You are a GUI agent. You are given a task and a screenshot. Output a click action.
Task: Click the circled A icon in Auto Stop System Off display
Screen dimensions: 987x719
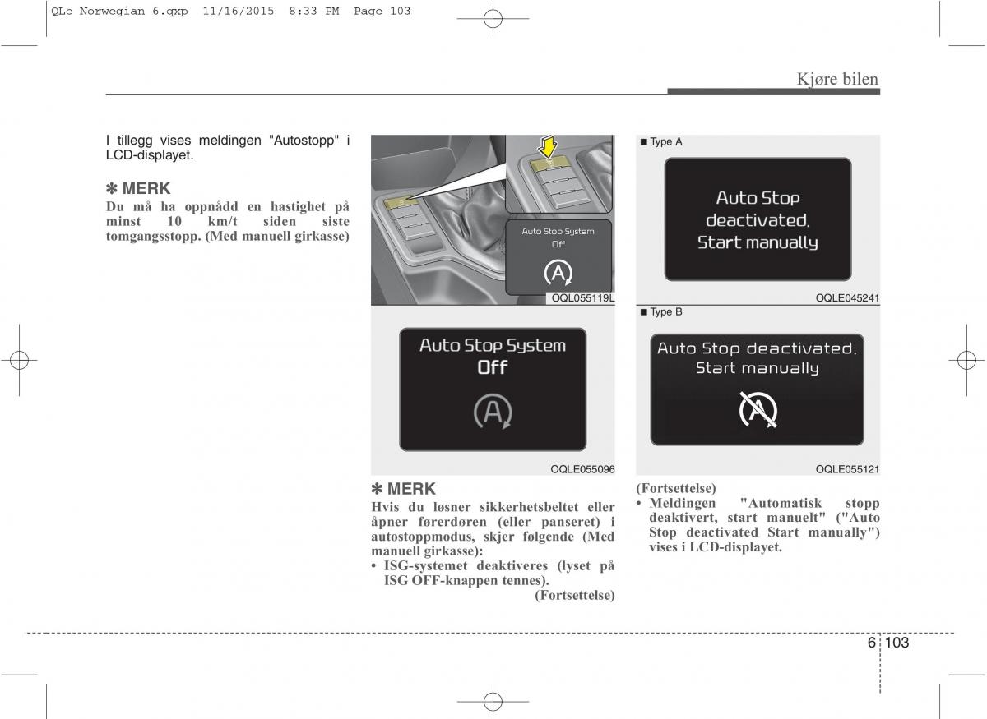(x=493, y=412)
